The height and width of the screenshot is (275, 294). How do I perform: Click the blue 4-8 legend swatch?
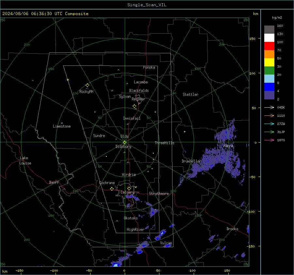[x=269, y=87]
